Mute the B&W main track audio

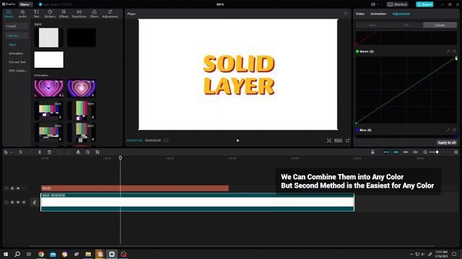click(x=24, y=202)
